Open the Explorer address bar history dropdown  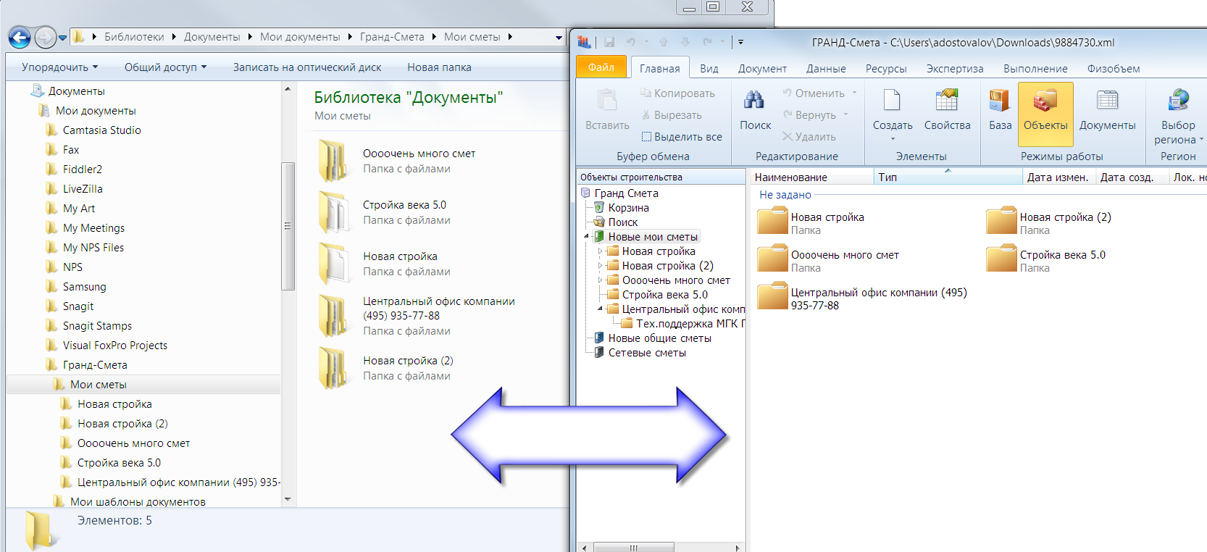click(559, 38)
